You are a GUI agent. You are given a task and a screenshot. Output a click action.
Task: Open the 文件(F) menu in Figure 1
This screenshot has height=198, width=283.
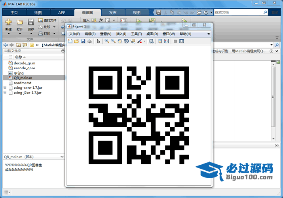pos(74,34)
